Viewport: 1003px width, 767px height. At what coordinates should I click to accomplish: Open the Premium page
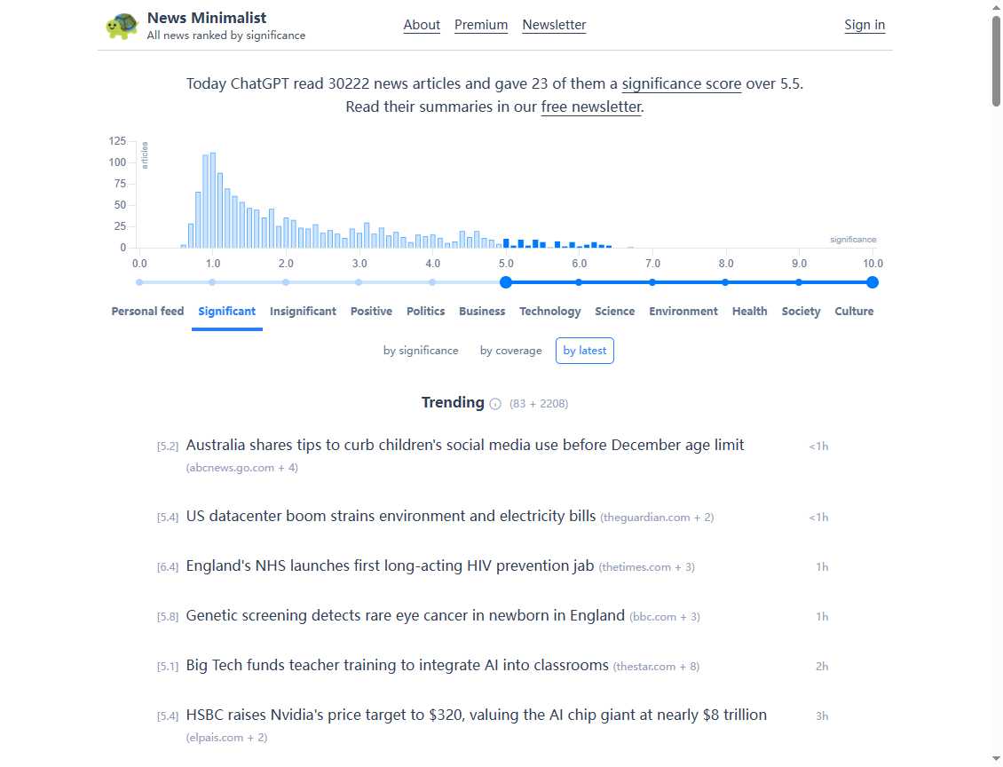481,25
